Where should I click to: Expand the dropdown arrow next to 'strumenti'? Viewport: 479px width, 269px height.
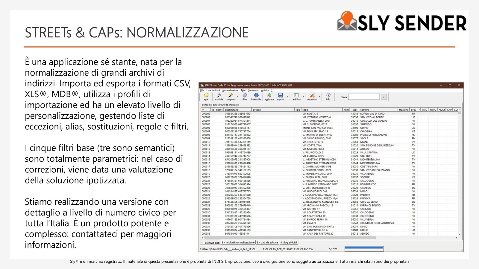coord(319,97)
